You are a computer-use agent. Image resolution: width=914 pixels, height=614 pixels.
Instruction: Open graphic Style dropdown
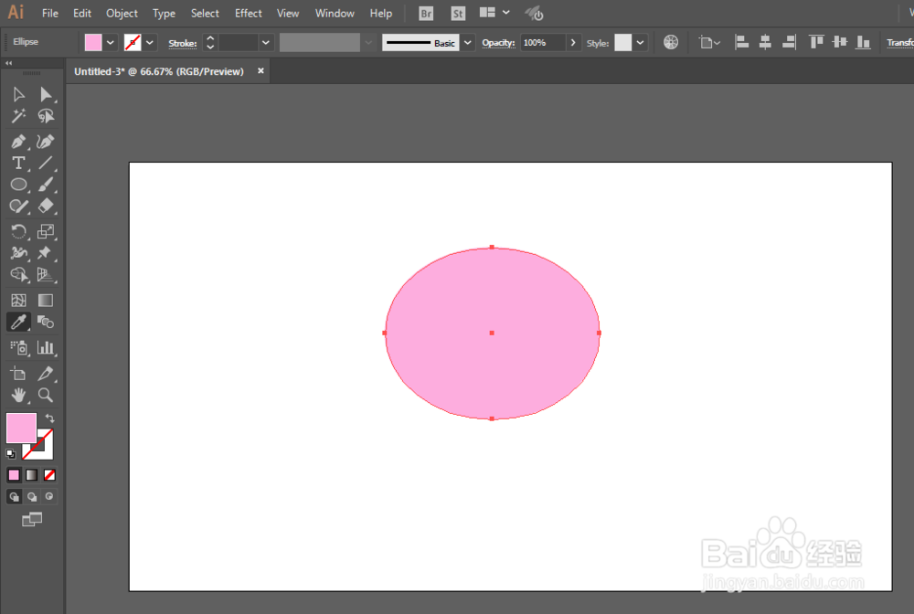[640, 43]
